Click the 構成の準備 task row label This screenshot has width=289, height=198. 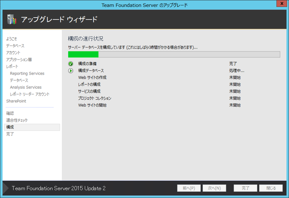pyautogui.click(x=87, y=64)
